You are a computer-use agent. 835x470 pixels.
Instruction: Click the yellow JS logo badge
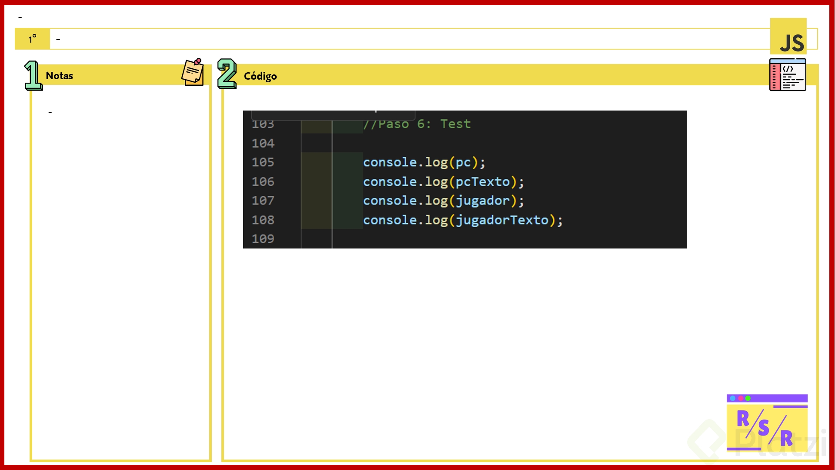[788, 37]
